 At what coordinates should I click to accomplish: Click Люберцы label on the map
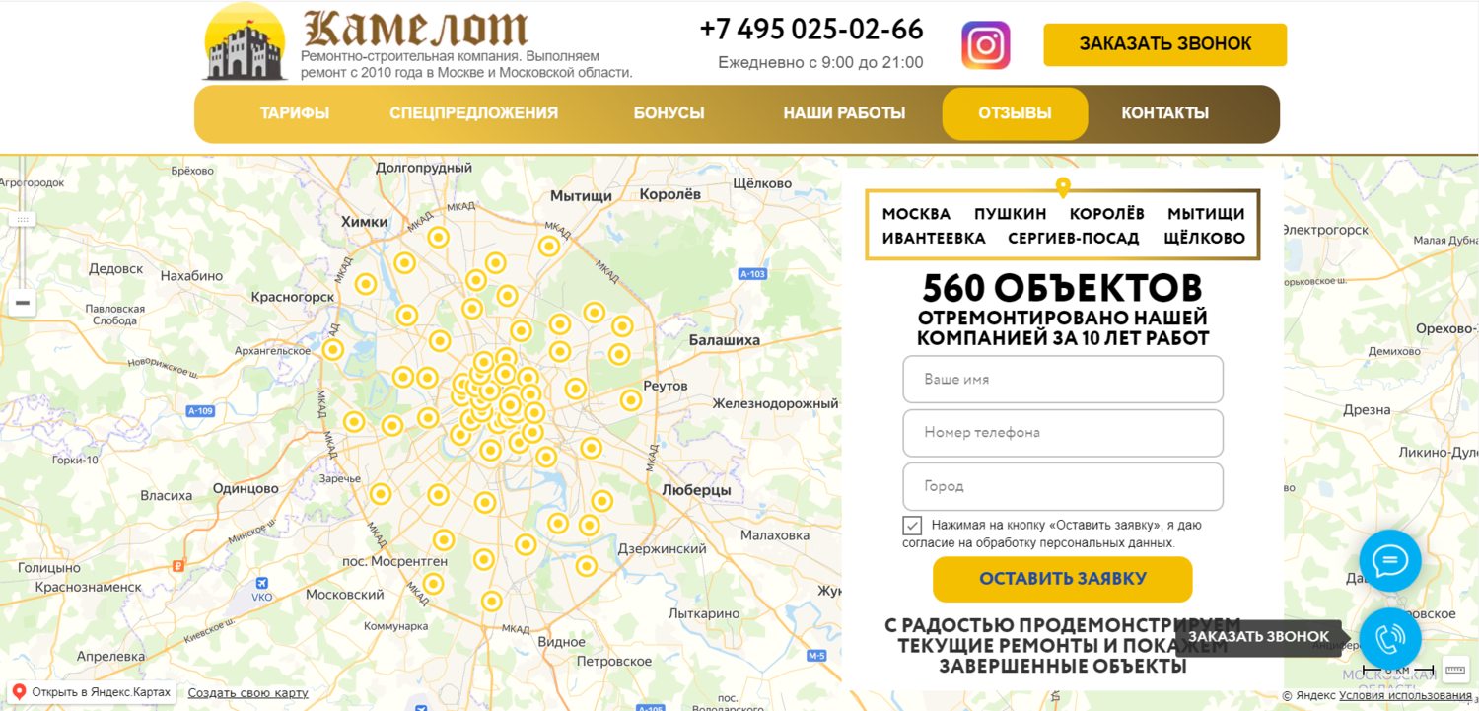(x=696, y=490)
